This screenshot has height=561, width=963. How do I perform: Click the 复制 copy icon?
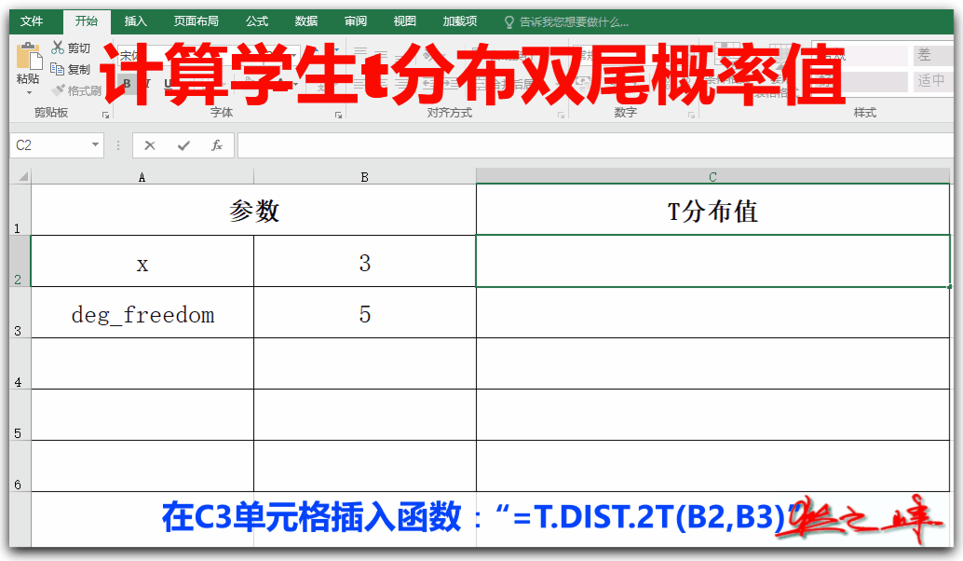[57, 69]
